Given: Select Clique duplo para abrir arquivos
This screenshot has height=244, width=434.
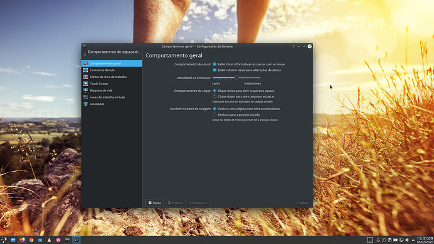Looking at the screenshot, I should coord(214,97).
